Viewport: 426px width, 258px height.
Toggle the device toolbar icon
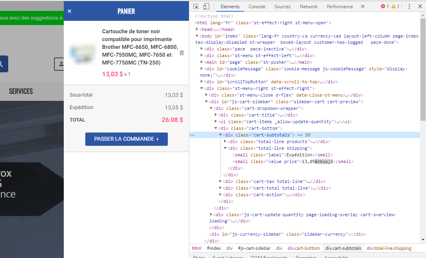click(206, 7)
